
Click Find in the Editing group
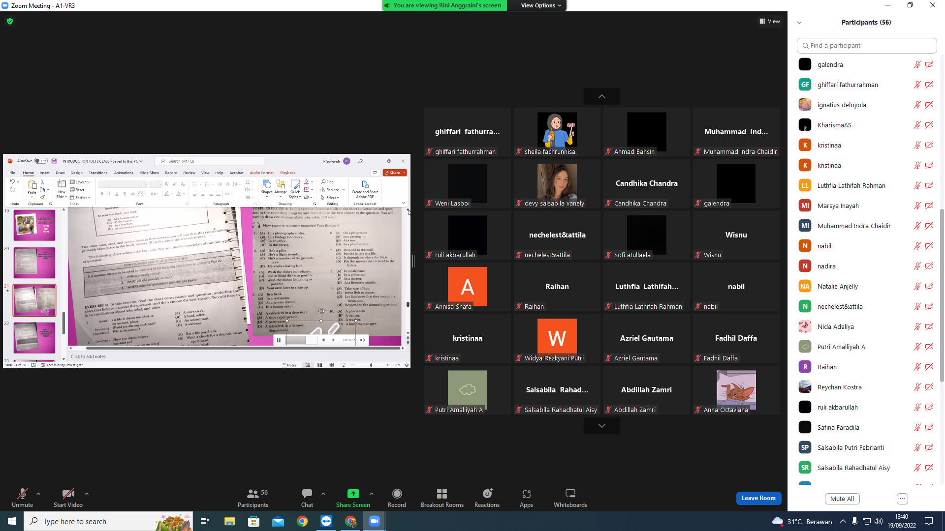coord(327,182)
